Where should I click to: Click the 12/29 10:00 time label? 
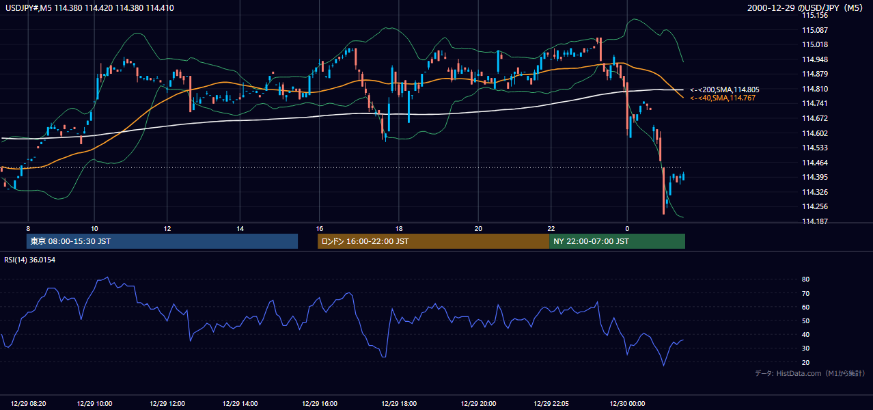point(94,403)
